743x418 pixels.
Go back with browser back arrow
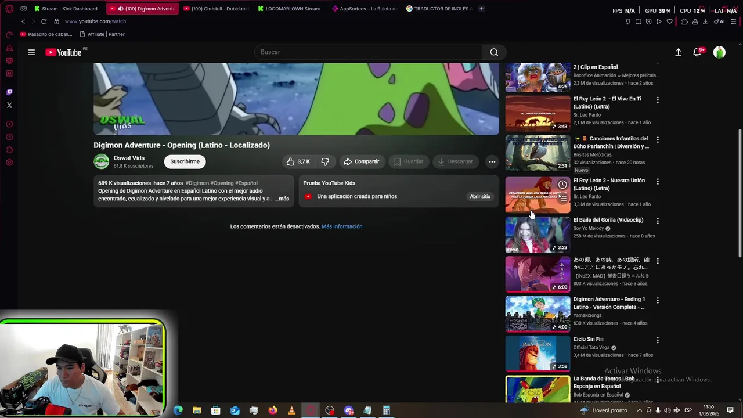click(x=23, y=21)
